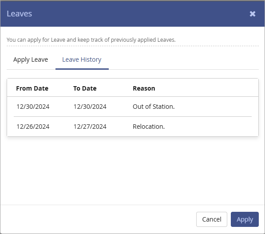Click the leave tracking description text

tap(91, 40)
